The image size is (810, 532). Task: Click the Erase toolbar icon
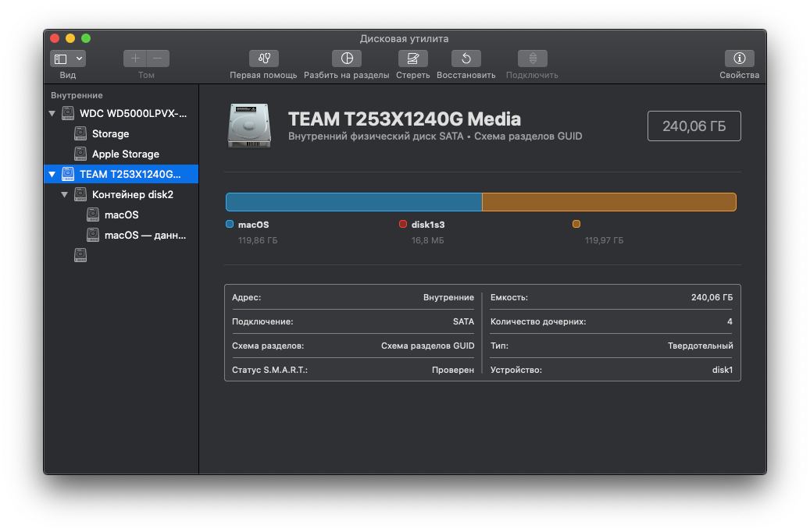[412, 59]
